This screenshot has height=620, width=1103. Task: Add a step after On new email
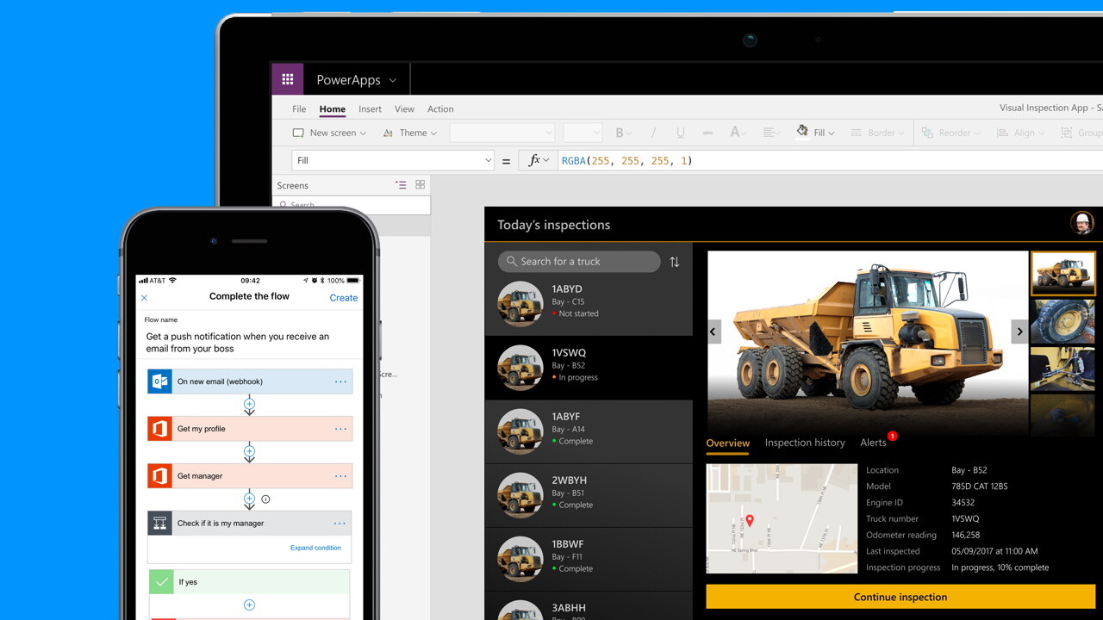249,404
